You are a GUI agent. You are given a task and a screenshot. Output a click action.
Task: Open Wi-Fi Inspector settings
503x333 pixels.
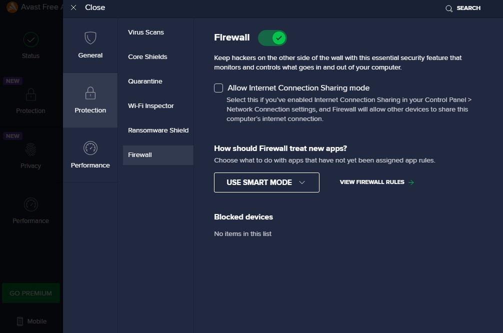pos(151,106)
